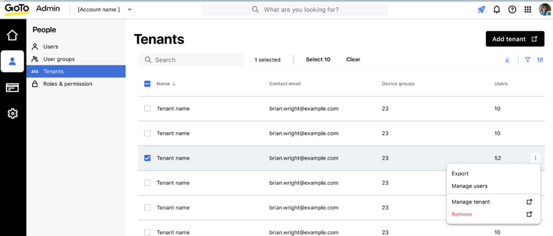Open the billing card icon in sidebar
This screenshot has width=553, height=236.
tap(13, 88)
